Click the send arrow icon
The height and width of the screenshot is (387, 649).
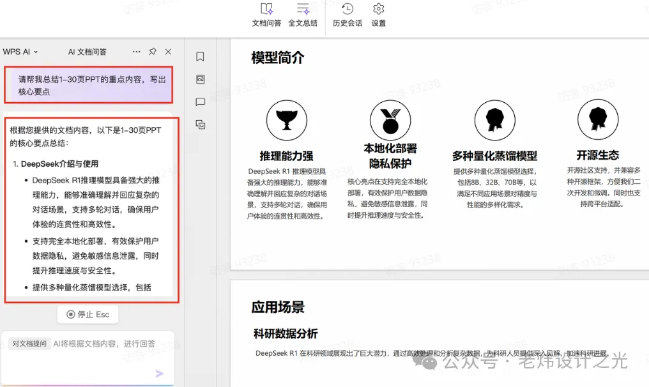[x=159, y=374]
